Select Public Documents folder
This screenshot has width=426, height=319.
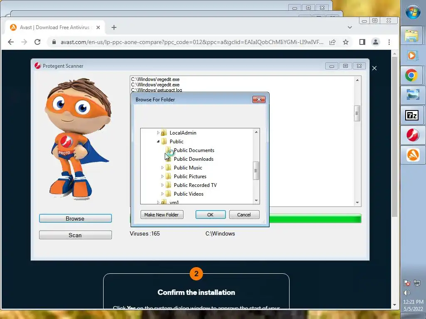click(194, 150)
